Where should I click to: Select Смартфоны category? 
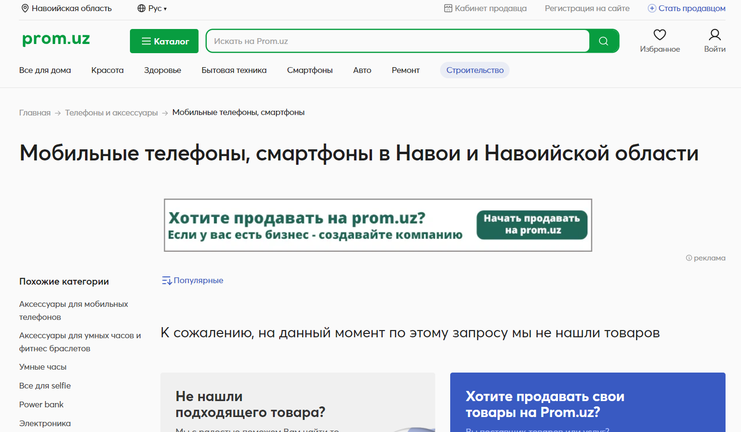coord(310,70)
